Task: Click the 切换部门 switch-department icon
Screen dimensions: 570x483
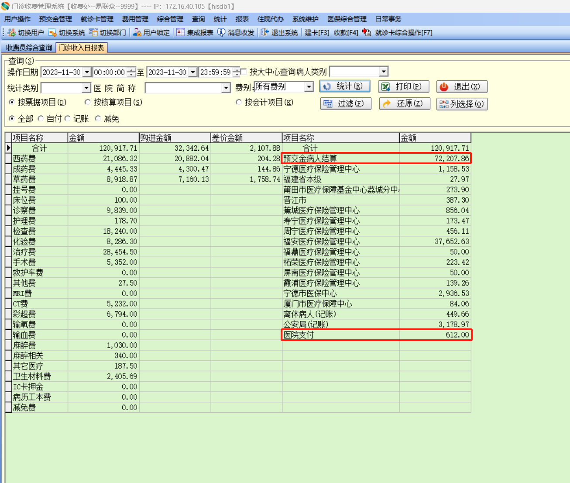Action: (93, 33)
